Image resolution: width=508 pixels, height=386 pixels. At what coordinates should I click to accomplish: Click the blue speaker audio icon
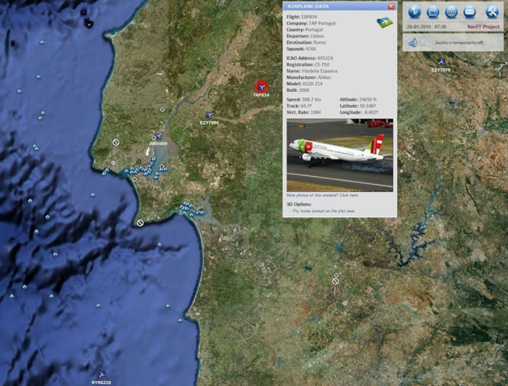coord(412,43)
